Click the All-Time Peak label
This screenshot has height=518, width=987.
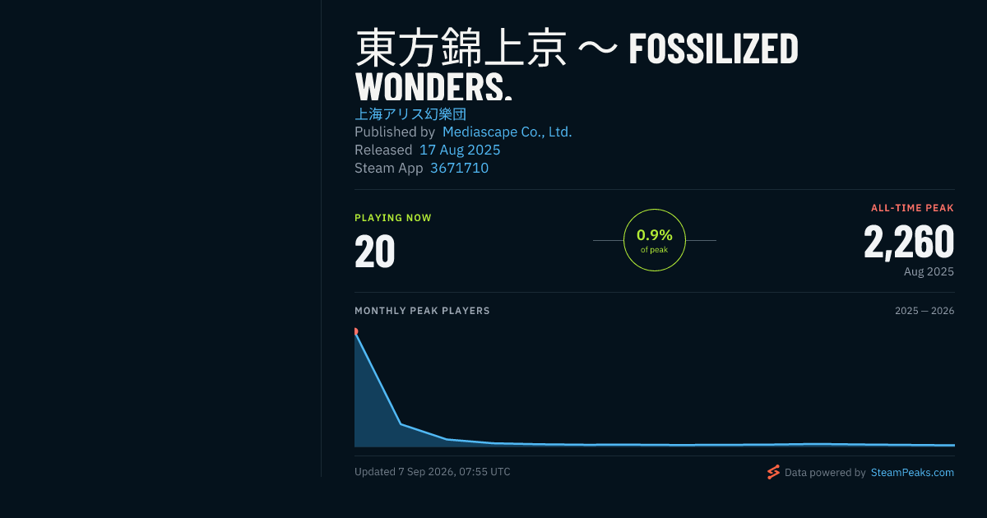(912, 208)
